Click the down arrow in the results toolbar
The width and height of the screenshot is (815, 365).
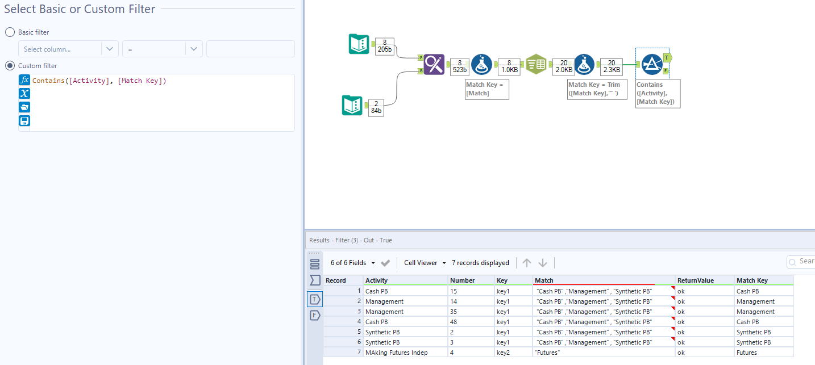pyautogui.click(x=543, y=262)
